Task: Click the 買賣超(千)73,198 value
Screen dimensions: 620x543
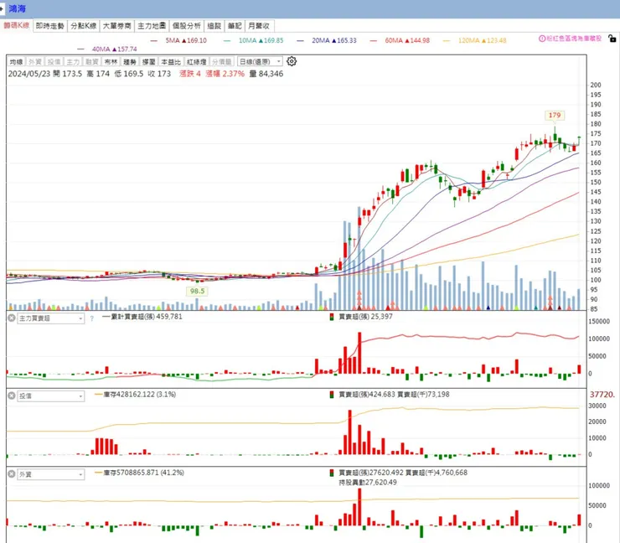Action: [x=423, y=395]
